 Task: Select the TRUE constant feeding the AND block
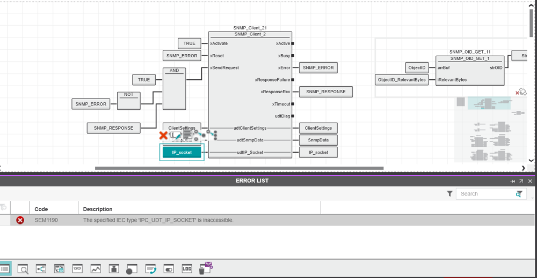(x=144, y=80)
